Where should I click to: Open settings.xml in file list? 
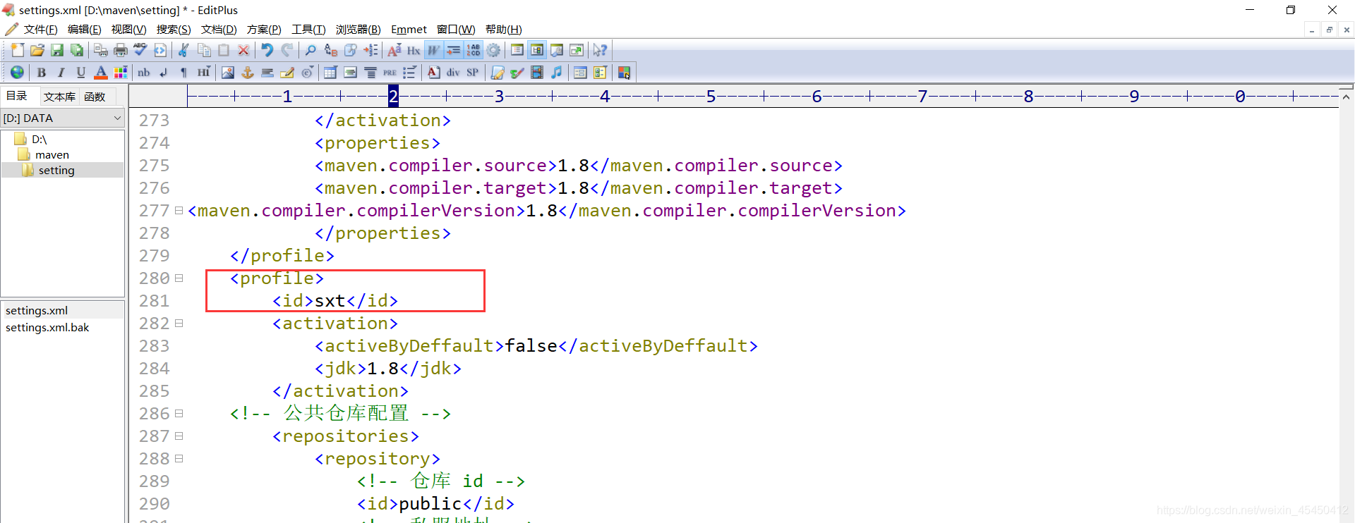(37, 310)
